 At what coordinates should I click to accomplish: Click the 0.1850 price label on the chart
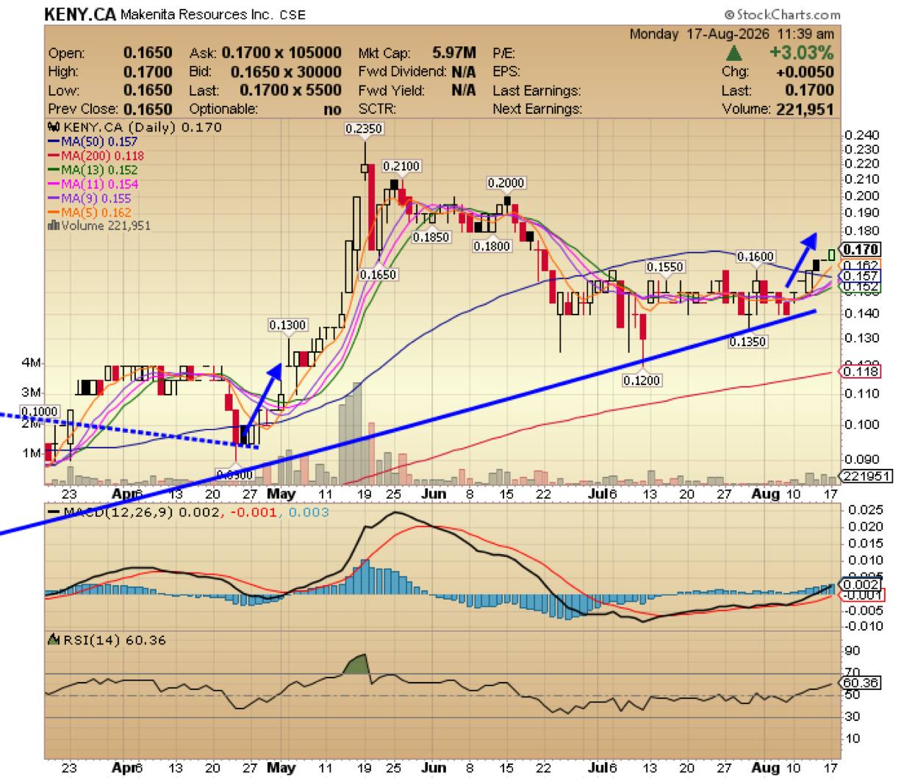point(431,237)
